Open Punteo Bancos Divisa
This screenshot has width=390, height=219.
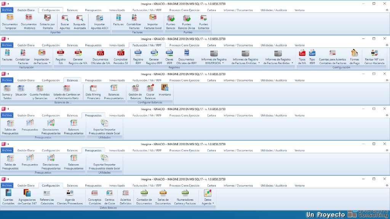coord(187,22)
